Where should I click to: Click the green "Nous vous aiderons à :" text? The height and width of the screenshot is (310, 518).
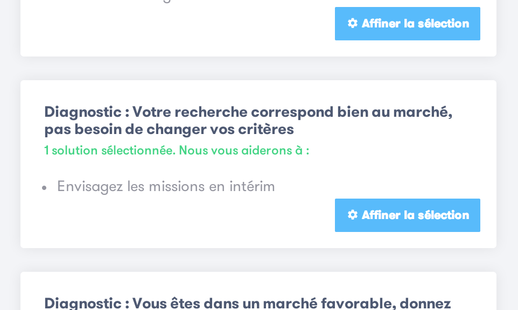pyautogui.click(x=244, y=151)
